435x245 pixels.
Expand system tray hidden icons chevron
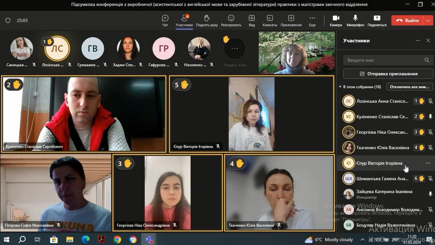point(362,239)
